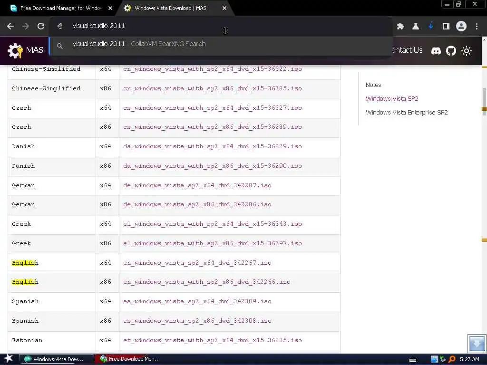Open the Chrome labs flask icon
The width and height of the screenshot is (487, 365).
416,27
